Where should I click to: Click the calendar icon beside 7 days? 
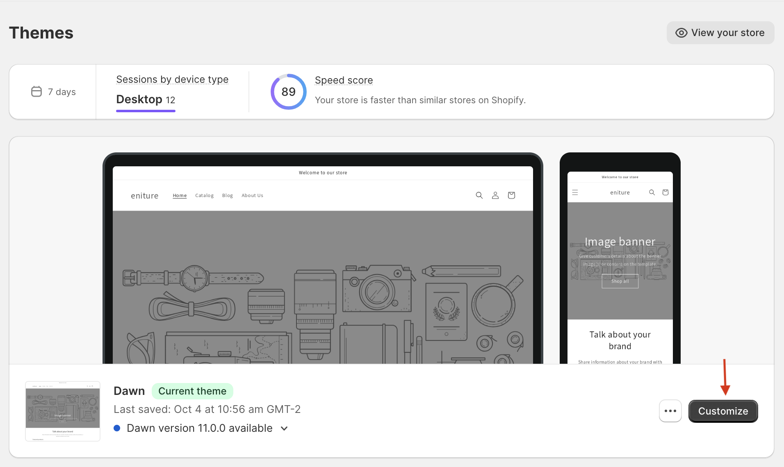point(36,91)
